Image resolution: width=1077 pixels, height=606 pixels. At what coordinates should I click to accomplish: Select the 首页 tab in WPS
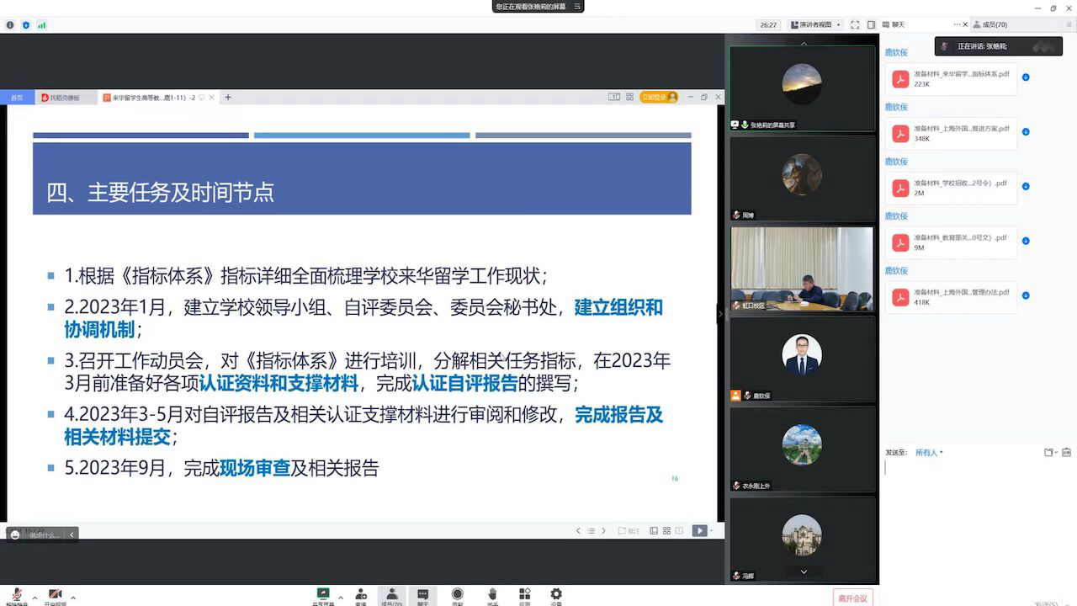(17, 98)
